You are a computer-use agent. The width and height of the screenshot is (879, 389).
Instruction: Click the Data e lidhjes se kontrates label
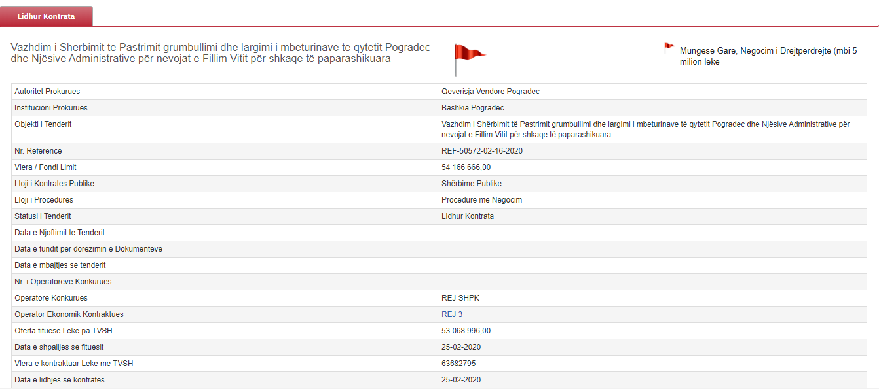coord(60,380)
